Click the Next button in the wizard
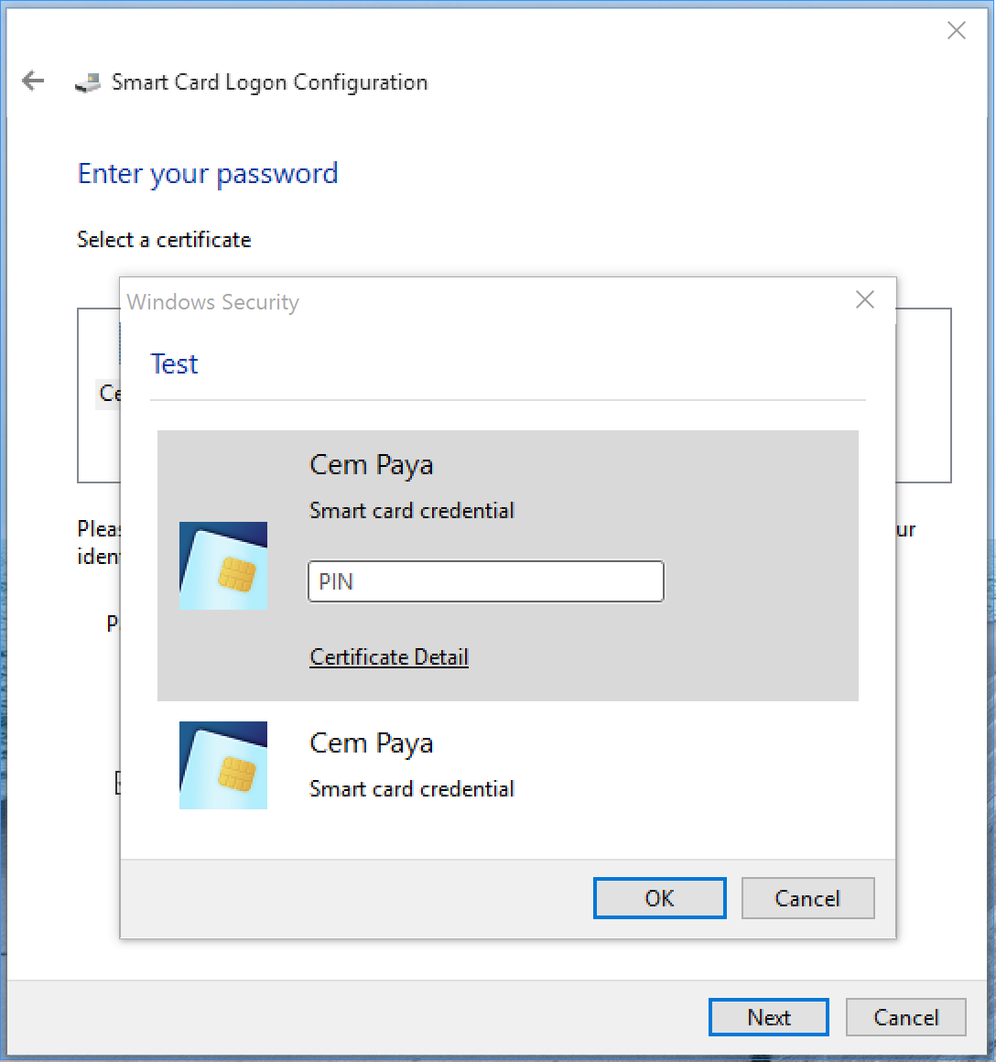This screenshot has height=1062, width=996. tap(768, 1017)
